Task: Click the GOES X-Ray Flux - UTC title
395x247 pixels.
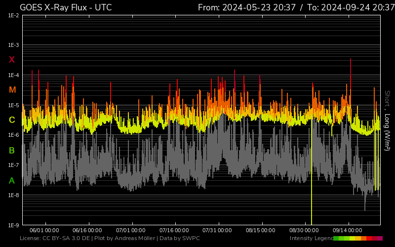Action: point(66,7)
